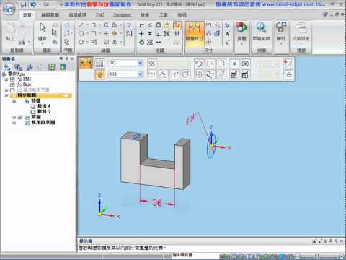Image resolution: width=346 pixels, height=260 pixels.
Task: Adjust the zoom slider in status bar
Action: click(x=316, y=256)
